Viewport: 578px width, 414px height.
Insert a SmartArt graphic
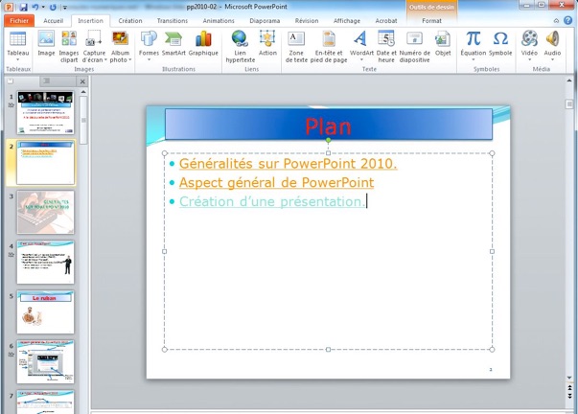pos(173,43)
